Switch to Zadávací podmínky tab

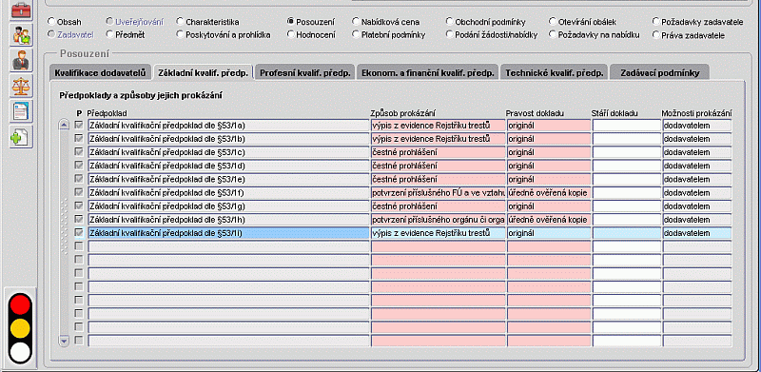[659, 73]
